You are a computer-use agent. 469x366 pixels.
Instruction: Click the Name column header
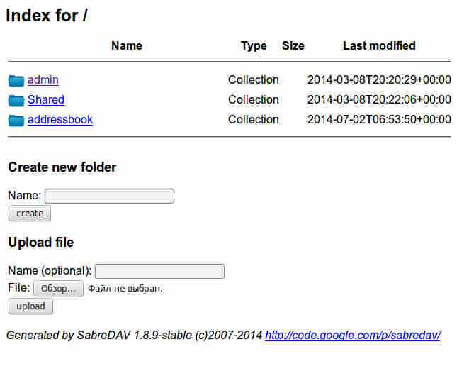click(127, 46)
